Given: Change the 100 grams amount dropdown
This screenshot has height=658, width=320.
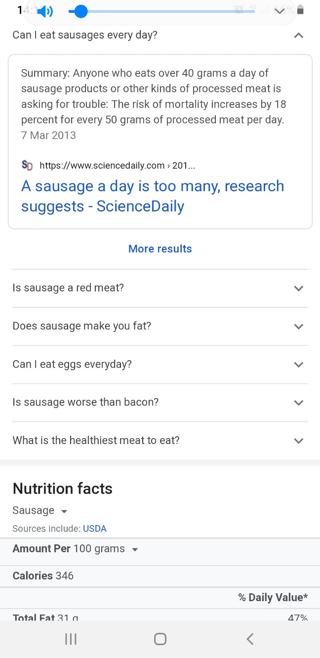Looking at the screenshot, I should (x=105, y=549).
